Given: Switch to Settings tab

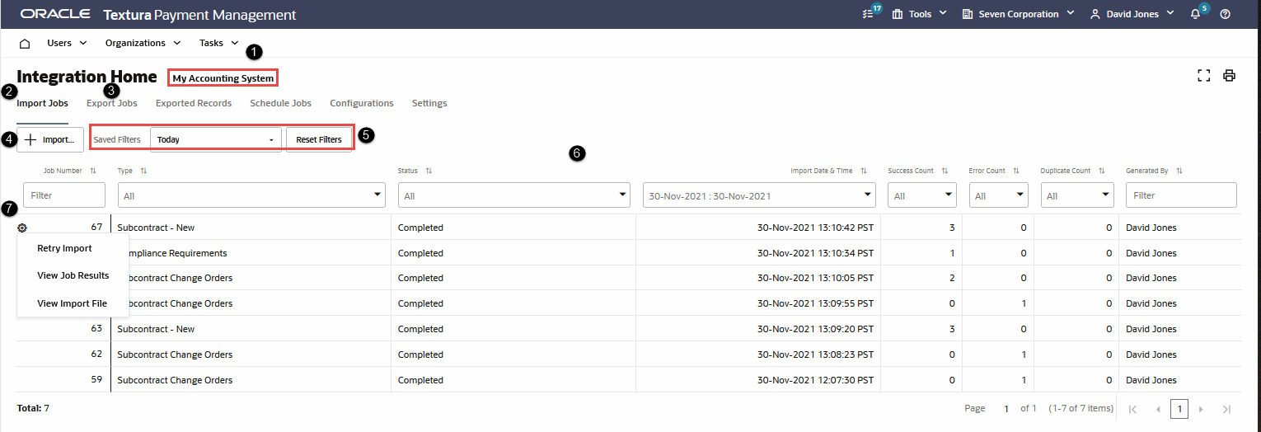Looking at the screenshot, I should [429, 103].
